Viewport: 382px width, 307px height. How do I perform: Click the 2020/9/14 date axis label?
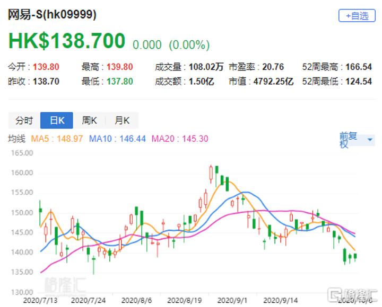tap(281, 301)
